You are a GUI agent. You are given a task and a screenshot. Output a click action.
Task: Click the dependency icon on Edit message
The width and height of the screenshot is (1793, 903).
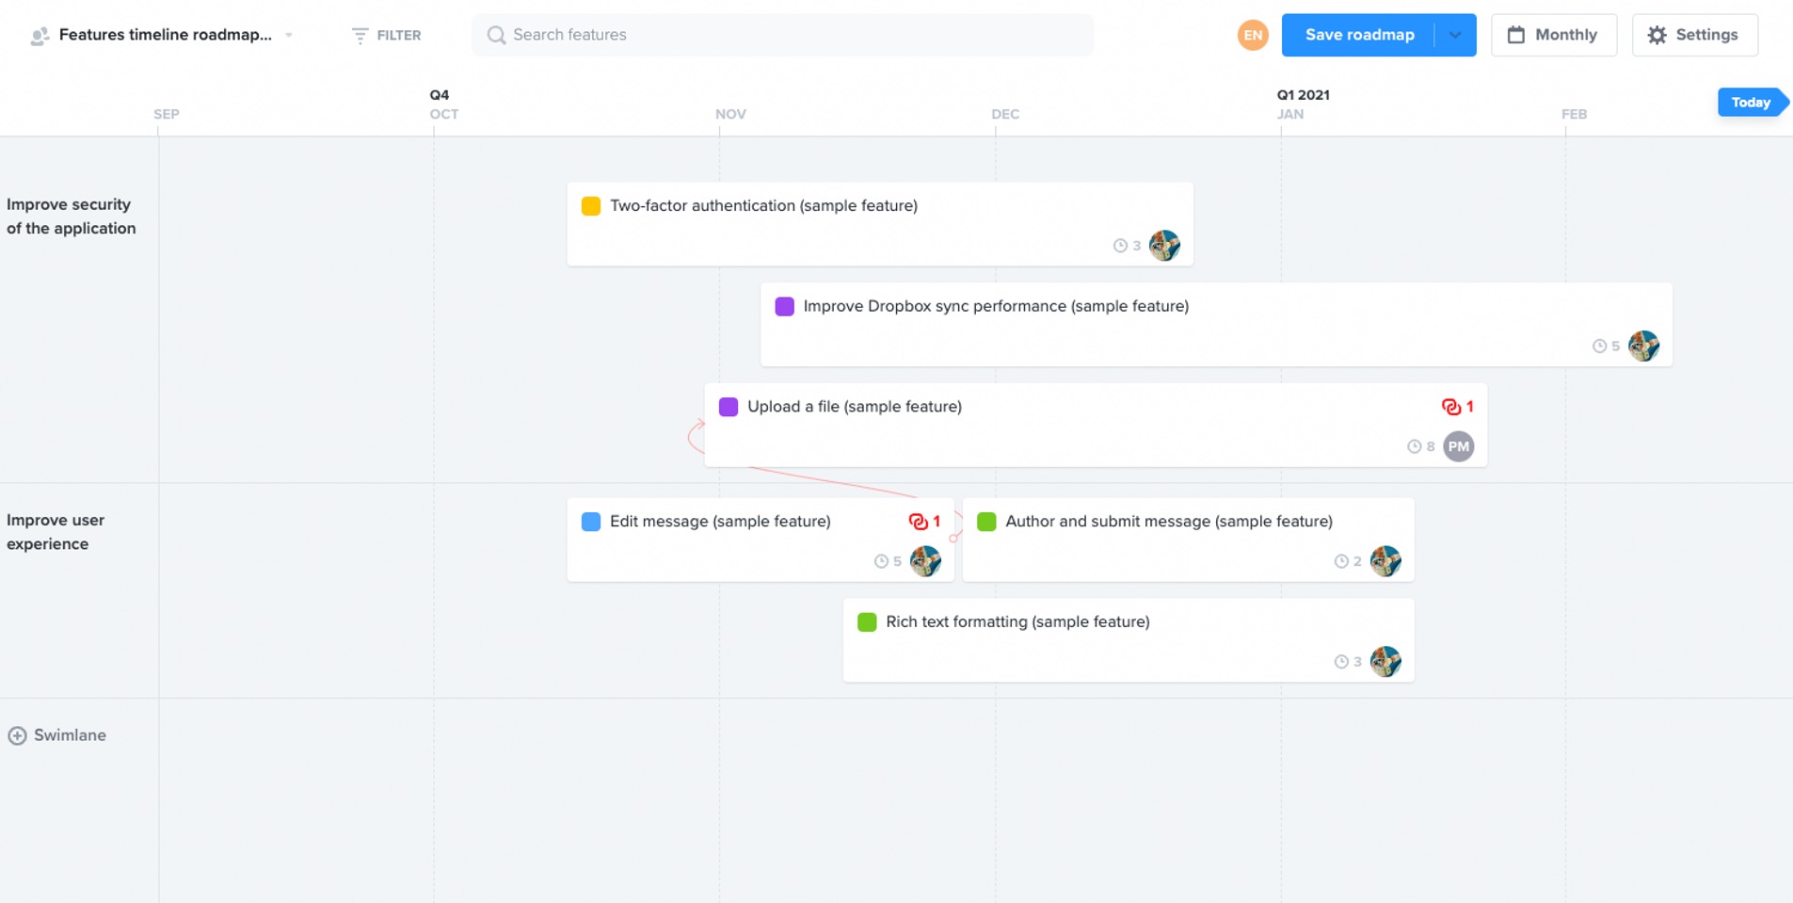[x=920, y=521]
